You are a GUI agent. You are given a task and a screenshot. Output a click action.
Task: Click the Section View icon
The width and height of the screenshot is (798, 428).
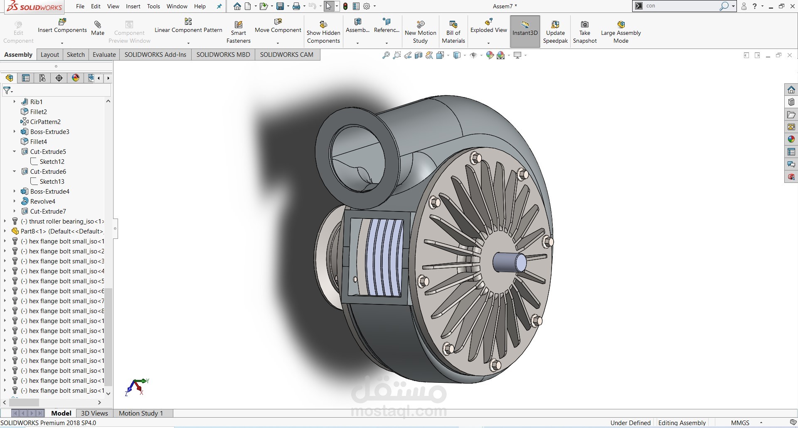(419, 55)
